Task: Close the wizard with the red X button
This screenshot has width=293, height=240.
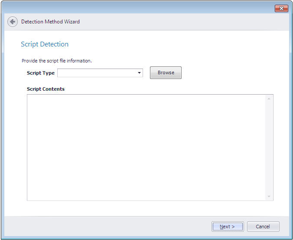Action: pyautogui.click(x=281, y=9)
